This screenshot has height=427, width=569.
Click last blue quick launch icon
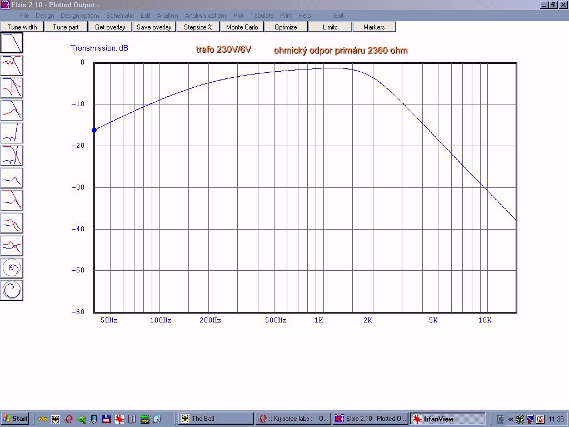tap(157, 419)
